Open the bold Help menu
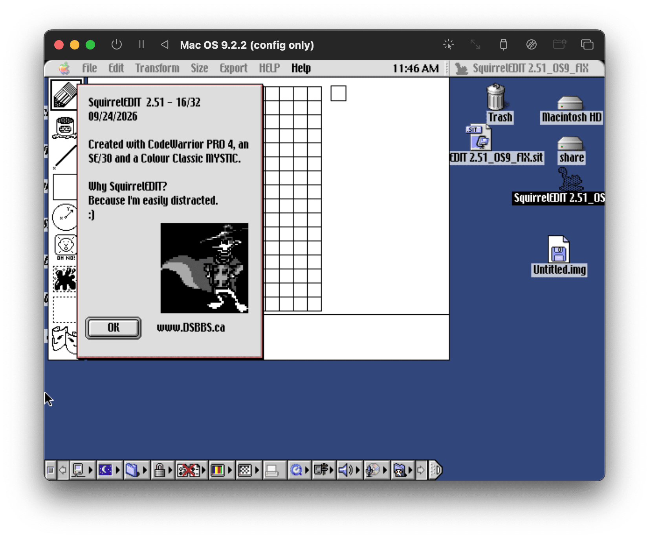Screen dimensions: 649x539 pyautogui.click(x=301, y=68)
